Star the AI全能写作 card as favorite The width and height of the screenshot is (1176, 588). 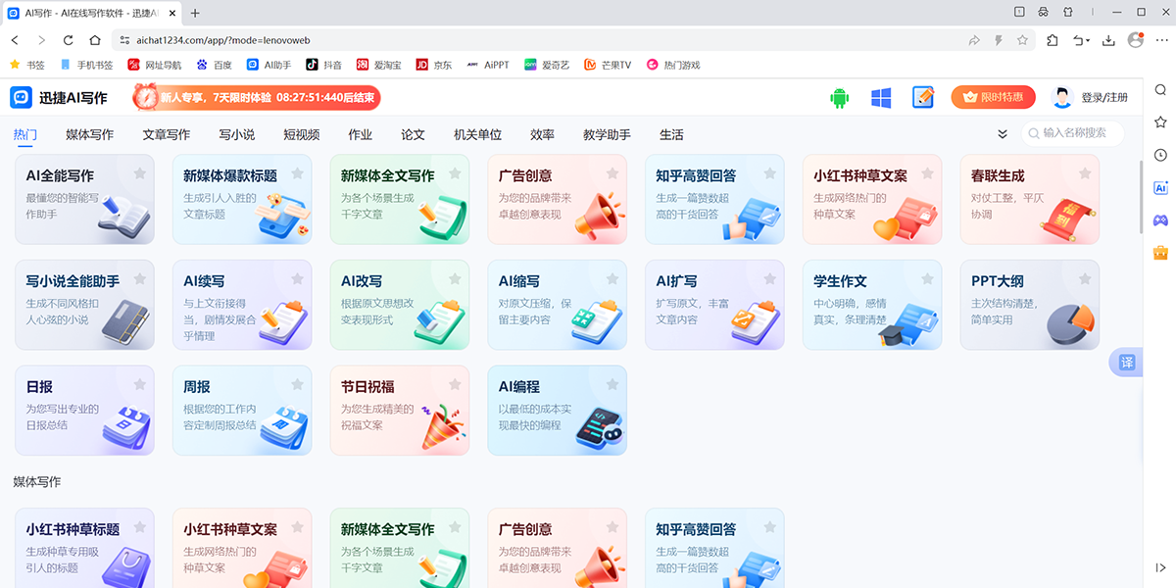[x=139, y=173]
